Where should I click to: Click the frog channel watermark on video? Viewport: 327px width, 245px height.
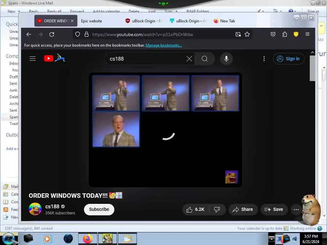point(232,177)
